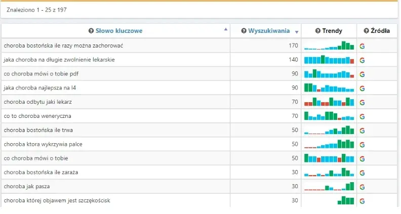
Task: Click trend chart for 'choroba ktora wykrzywia palce'
Action: pyautogui.click(x=329, y=144)
